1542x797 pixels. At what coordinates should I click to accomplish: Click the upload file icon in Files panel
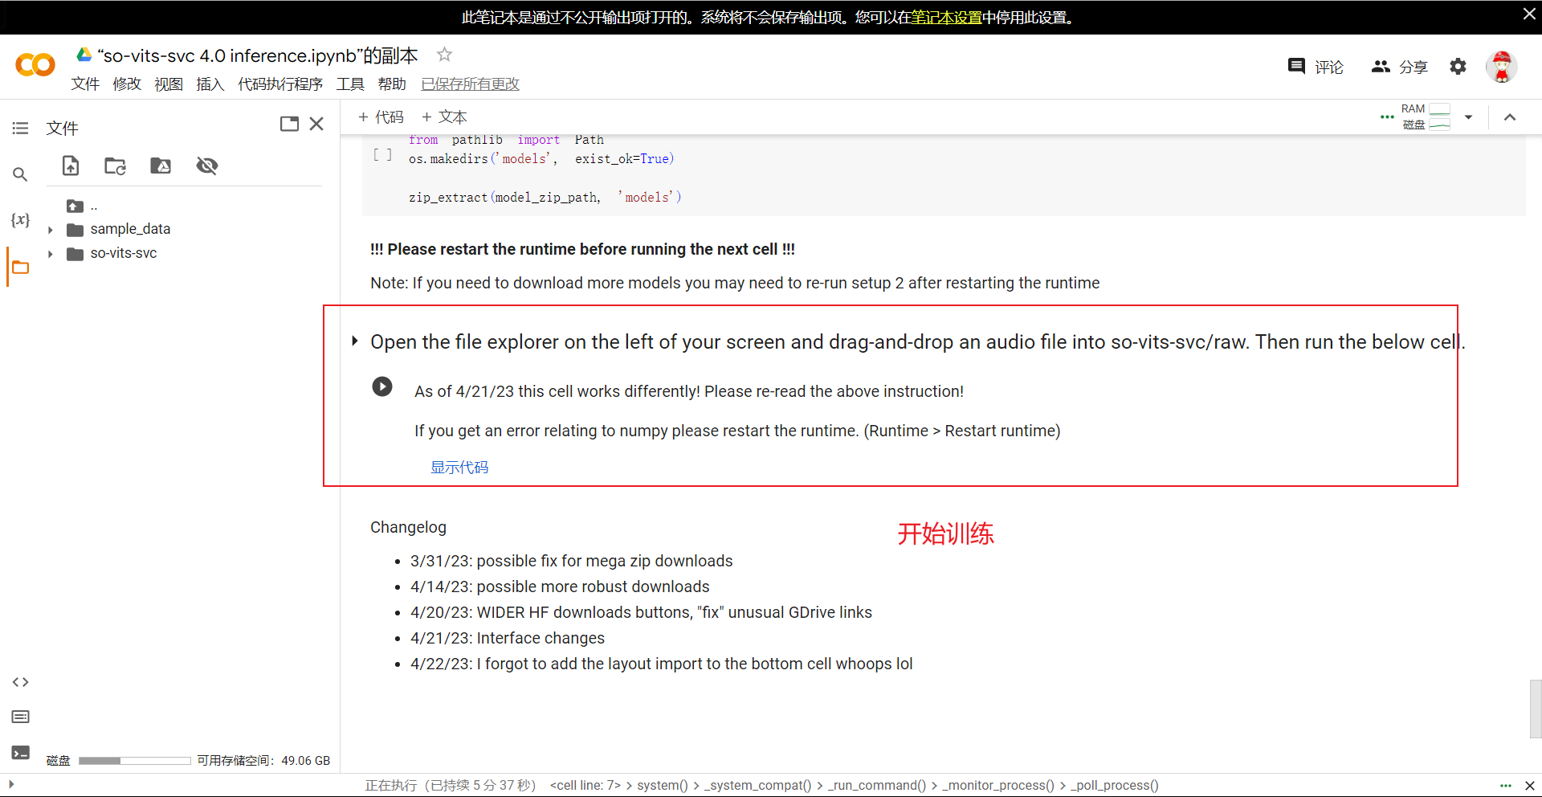pos(71,166)
